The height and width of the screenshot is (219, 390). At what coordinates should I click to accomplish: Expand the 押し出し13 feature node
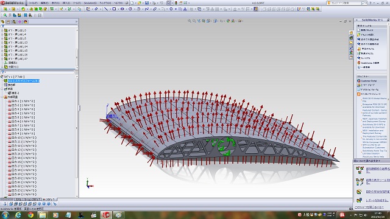click(2, 43)
